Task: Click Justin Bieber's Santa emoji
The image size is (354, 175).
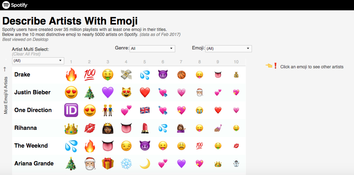Action: pyautogui.click(x=199, y=92)
